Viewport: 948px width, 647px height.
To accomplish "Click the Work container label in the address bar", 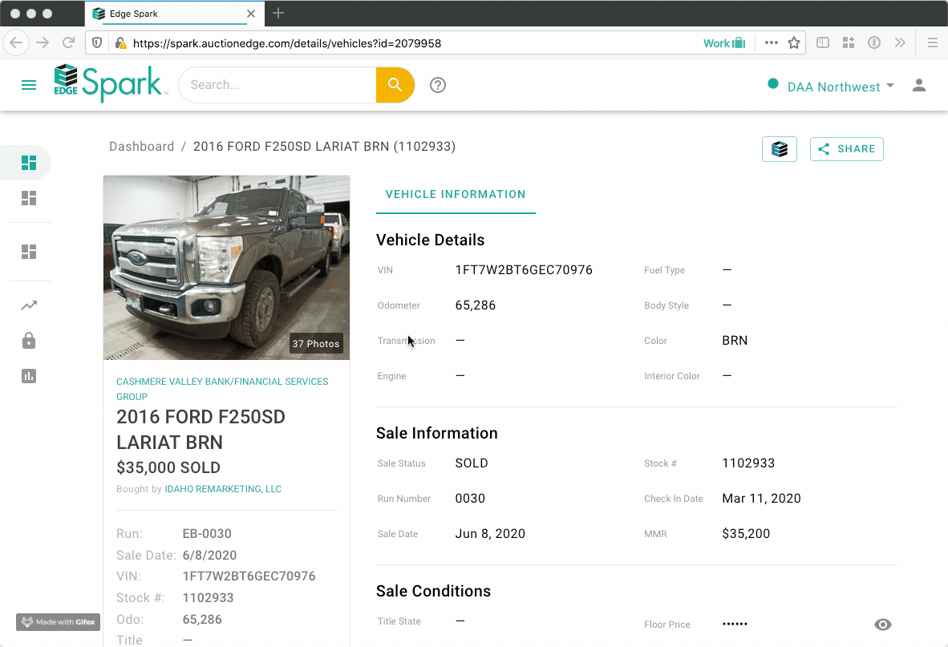I will coord(724,42).
